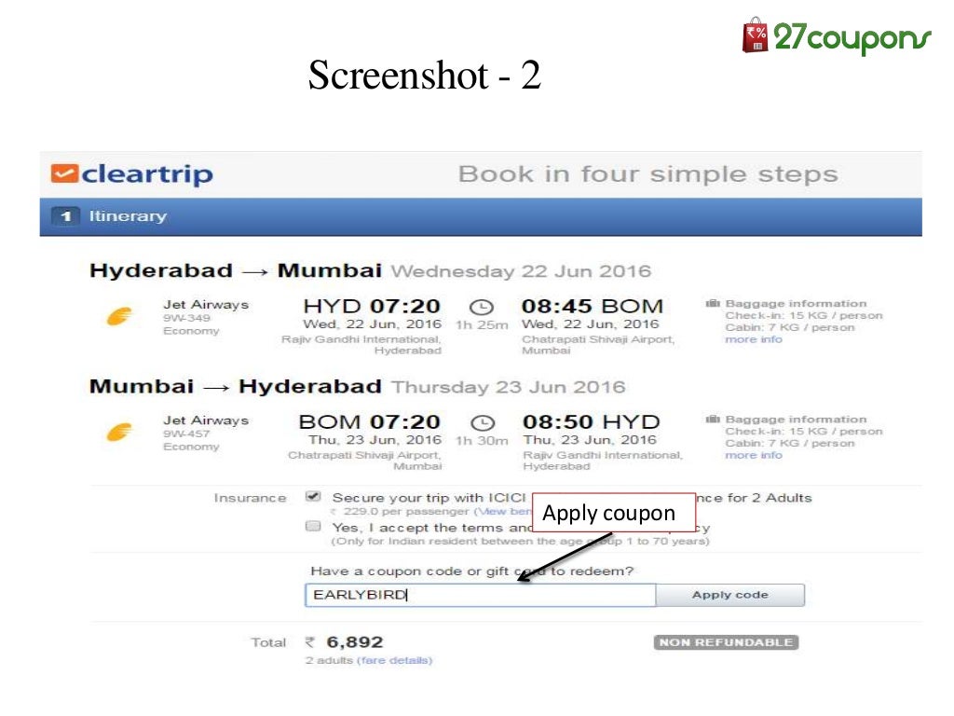Click the duration text "1h 30m"
954x716 pixels.
482,441
